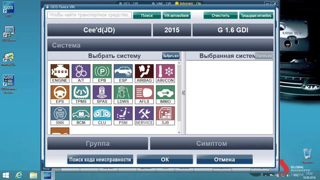Viewport: 320px width, 180px height.
Task: Click the system list scroll-down arrow
Action: 179,132
